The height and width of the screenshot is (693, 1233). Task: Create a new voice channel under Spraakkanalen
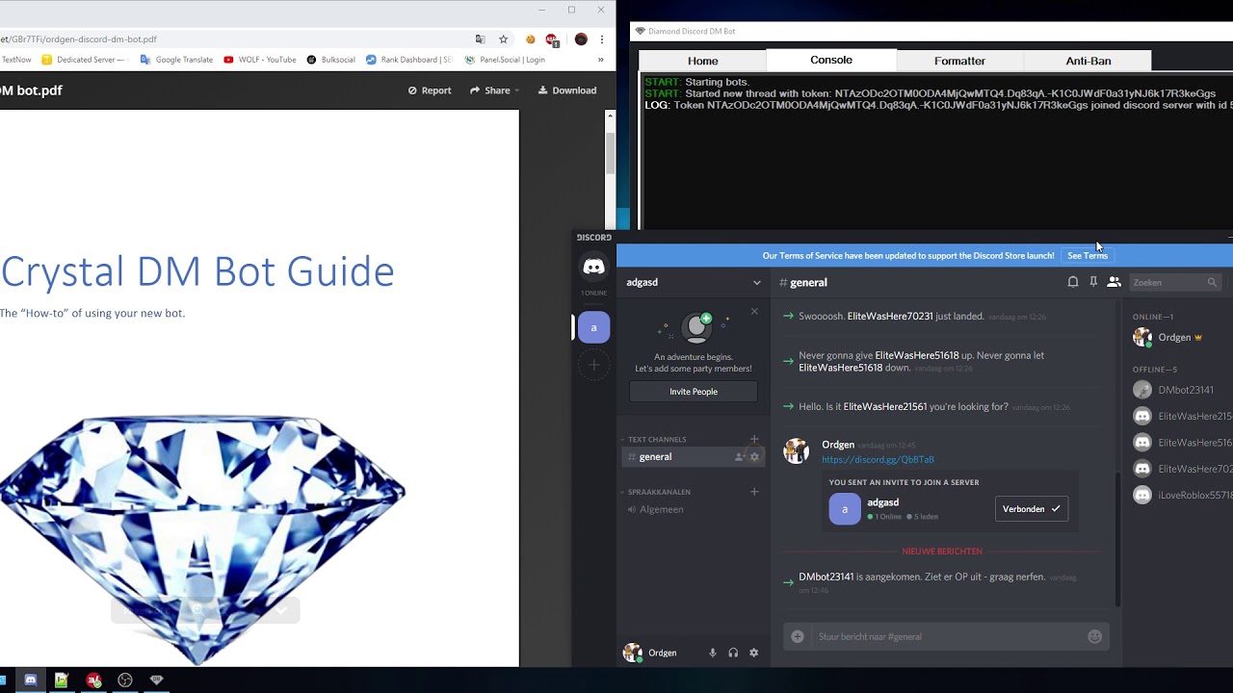(x=754, y=492)
